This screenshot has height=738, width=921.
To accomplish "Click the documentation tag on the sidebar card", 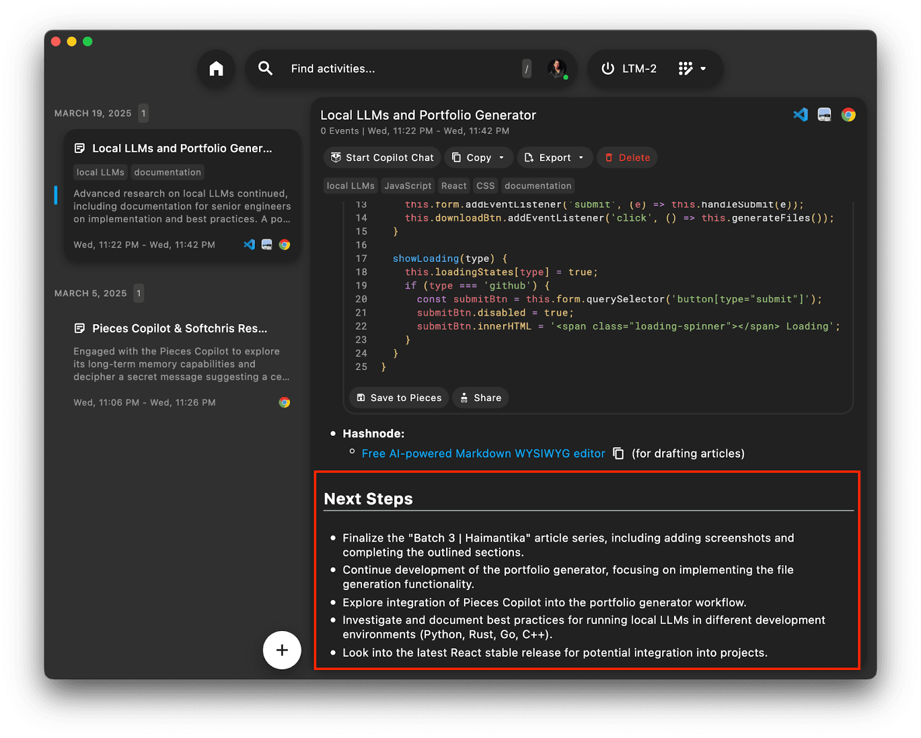I will (168, 172).
